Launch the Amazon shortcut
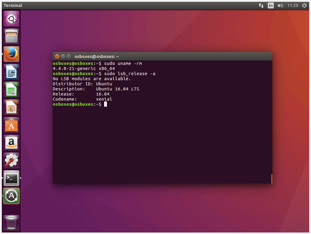The height and width of the screenshot is (234, 311). [x=11, y=142]
